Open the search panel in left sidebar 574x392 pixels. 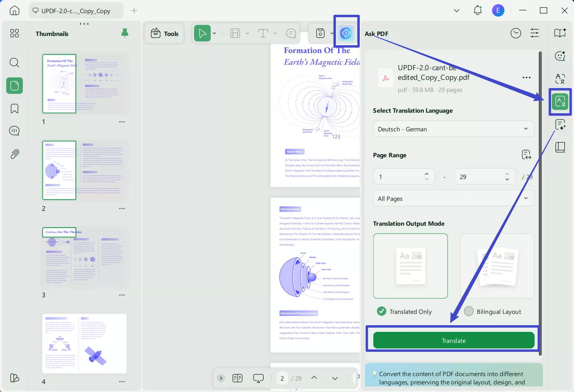(x=14, y=63)
